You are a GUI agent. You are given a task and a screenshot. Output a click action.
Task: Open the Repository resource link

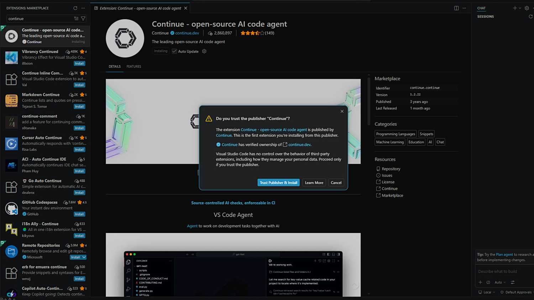[391, 169]
